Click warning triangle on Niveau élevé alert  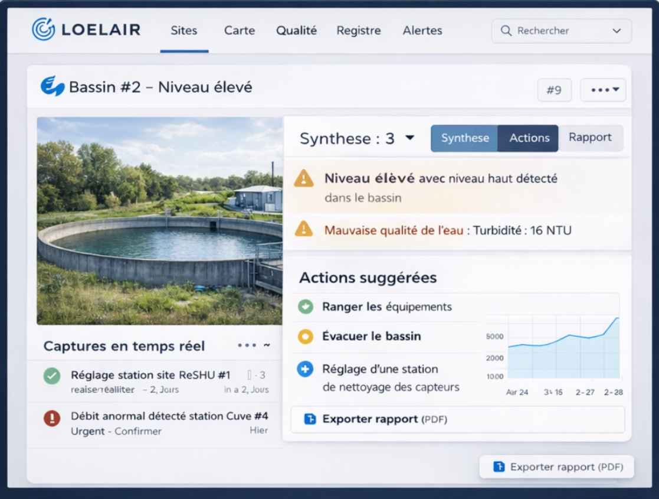click(304, 179)
